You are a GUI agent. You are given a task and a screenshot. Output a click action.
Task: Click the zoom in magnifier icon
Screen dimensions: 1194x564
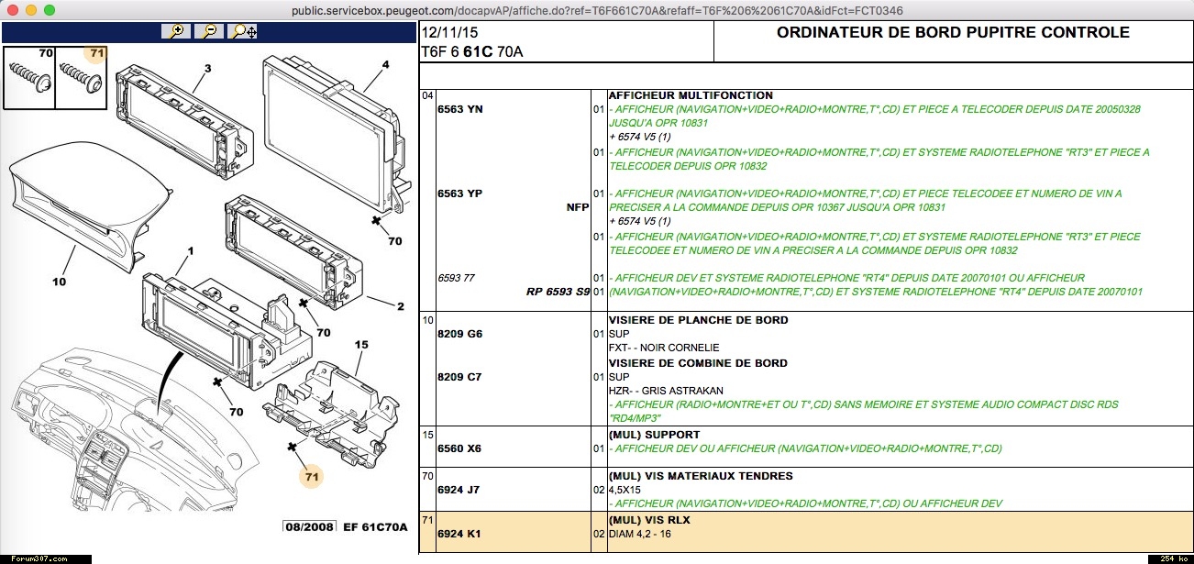click(175, 31)
